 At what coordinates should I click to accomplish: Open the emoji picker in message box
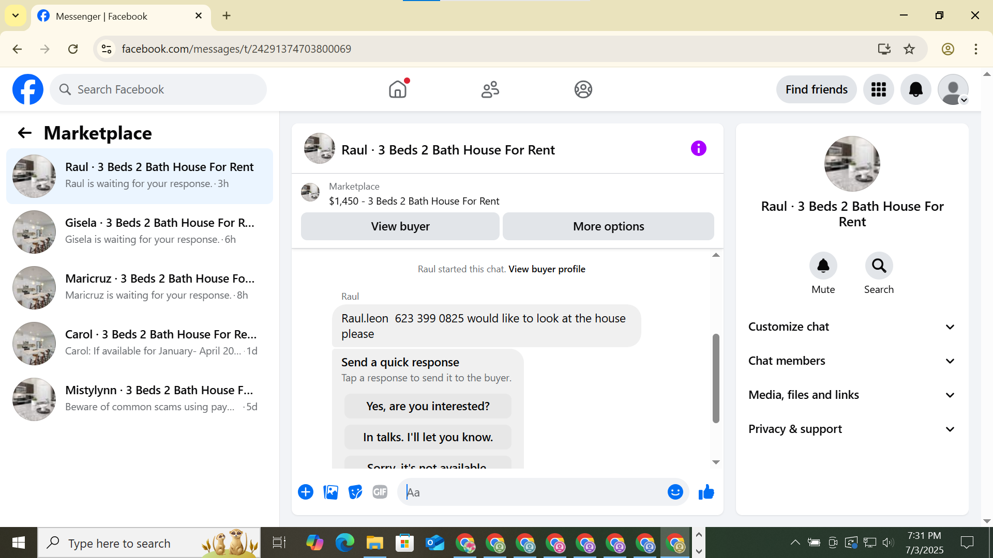(675, 492)
